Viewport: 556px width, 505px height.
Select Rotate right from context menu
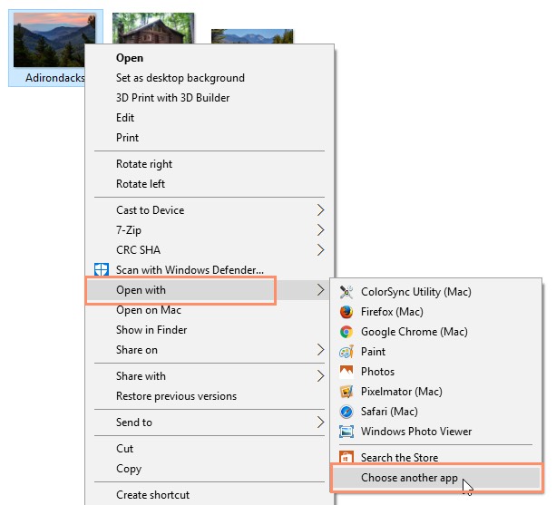143,164
